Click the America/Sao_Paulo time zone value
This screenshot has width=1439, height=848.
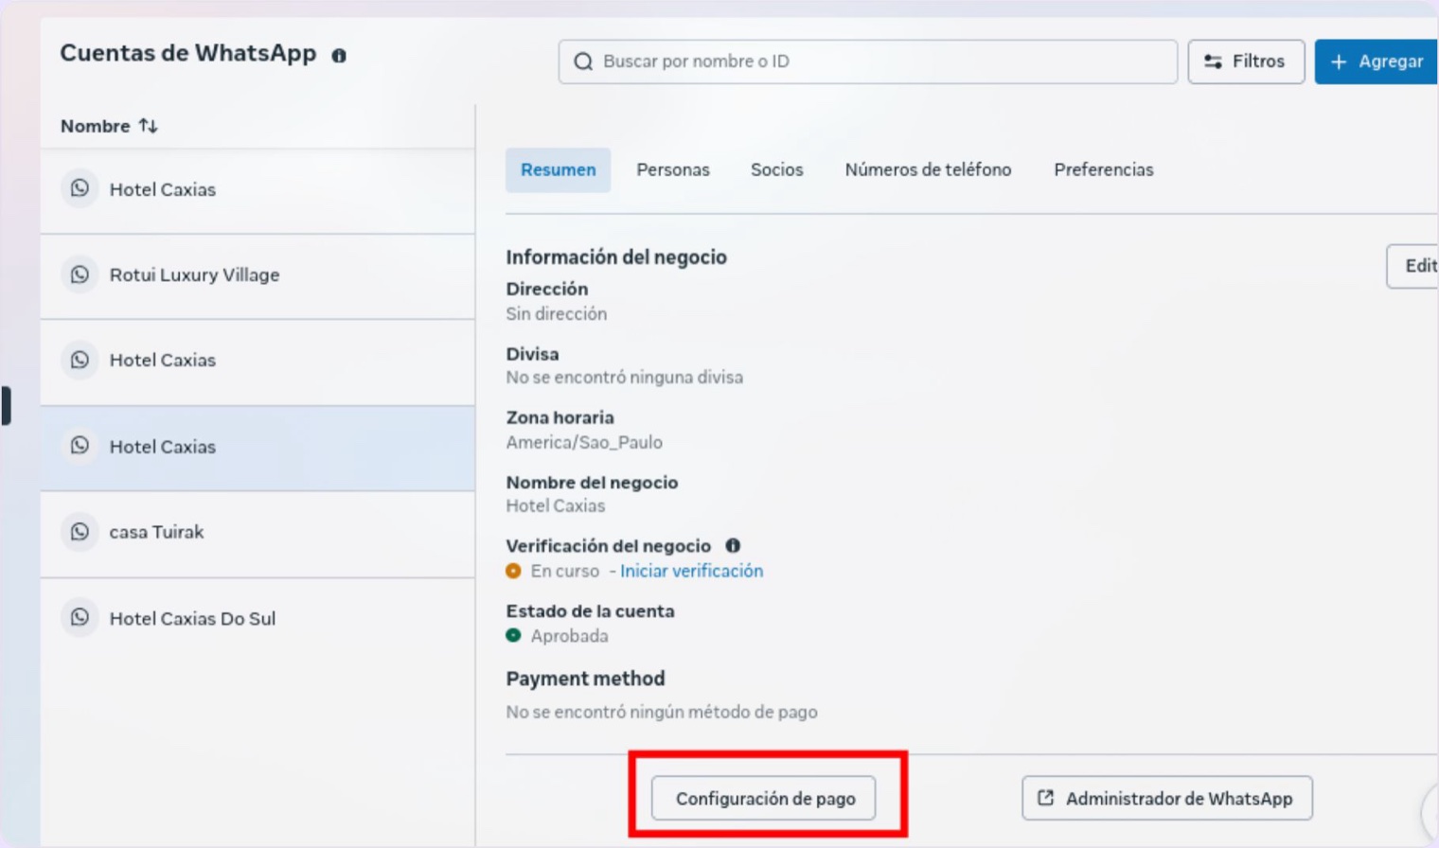pyautogui.click(x=584, y=443)
